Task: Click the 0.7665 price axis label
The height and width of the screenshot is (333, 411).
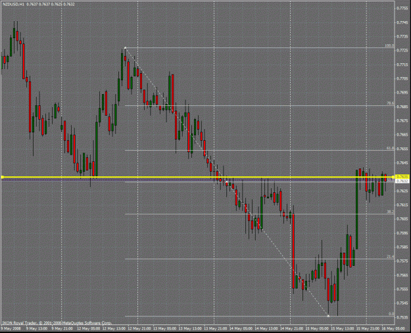Action: point(402,135)
